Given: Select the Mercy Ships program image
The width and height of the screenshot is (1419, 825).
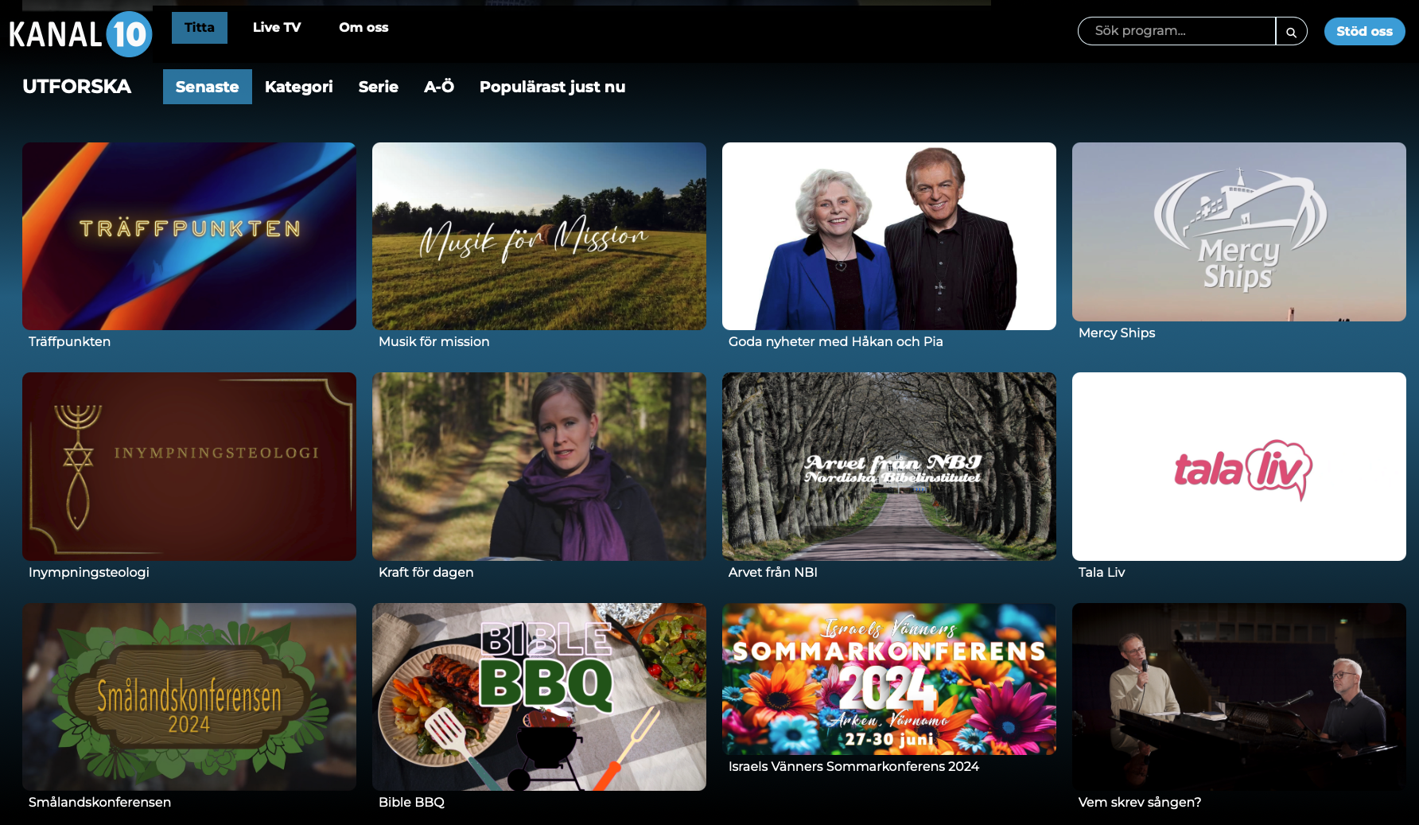Looking at the screenshot, I should coord(1238,232).
